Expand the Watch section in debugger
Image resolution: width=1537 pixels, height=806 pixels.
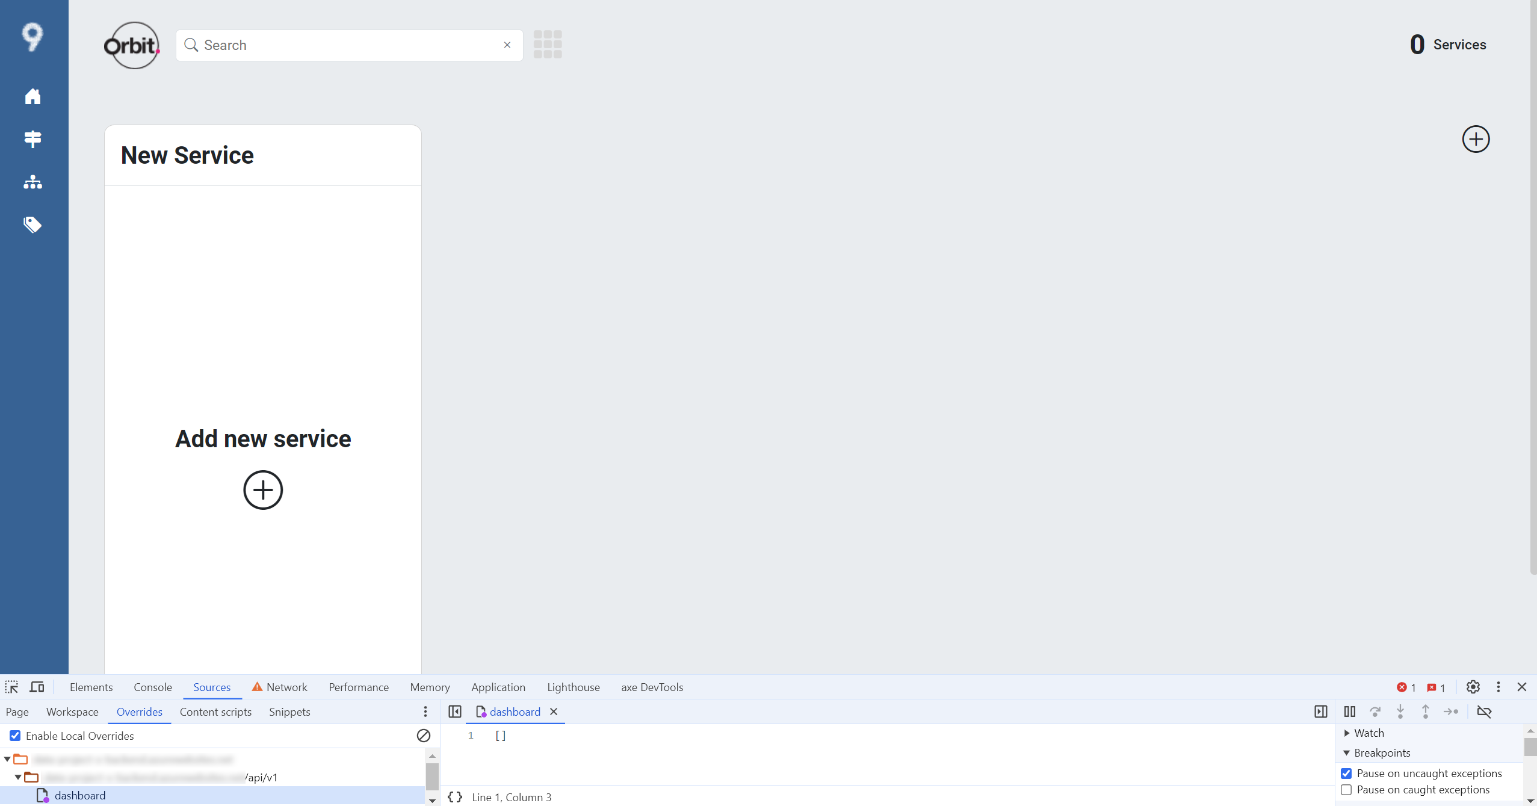coord(1347,732)
